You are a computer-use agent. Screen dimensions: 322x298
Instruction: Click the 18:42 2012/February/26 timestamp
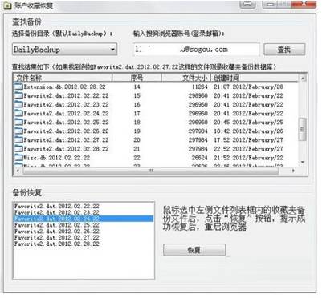pyautogui.click(x=248, y=131)
